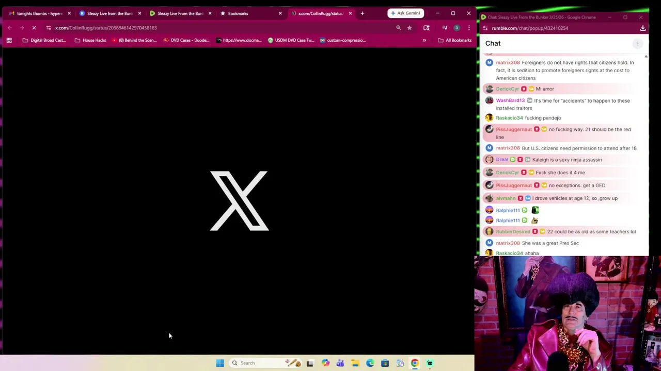This screenshot has width=661, height=371.
Task: Open site info icon in rumble chat window
Action: coord(485,28)
